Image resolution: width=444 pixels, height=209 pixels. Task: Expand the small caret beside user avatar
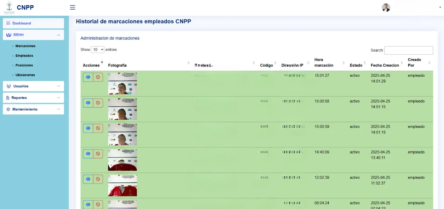(440, 7)
